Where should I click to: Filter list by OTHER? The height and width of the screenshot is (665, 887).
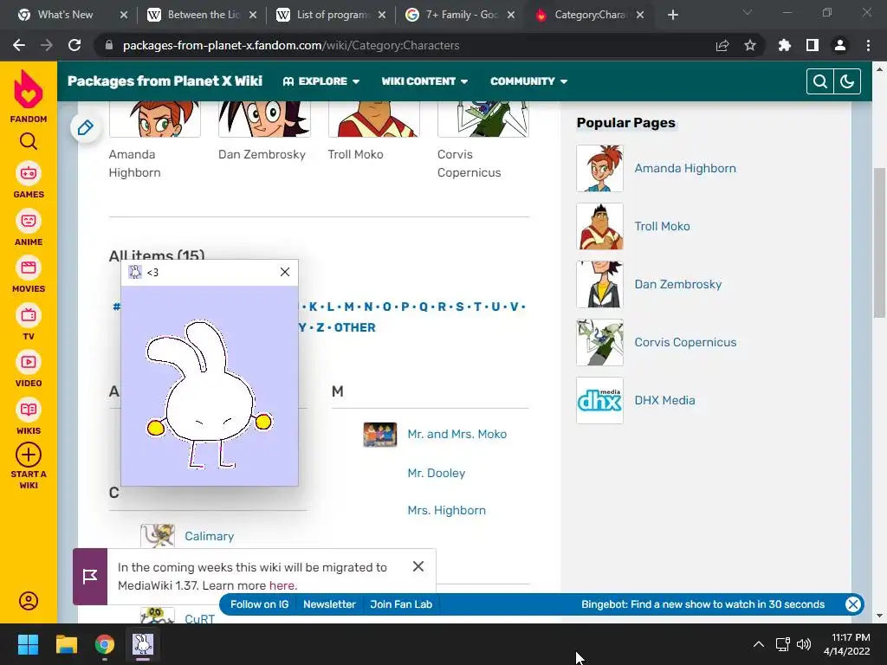[x=354, y=327]
